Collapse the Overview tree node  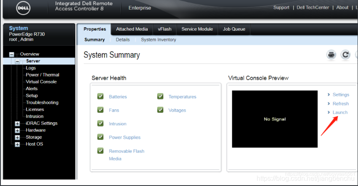coord(11,54)
